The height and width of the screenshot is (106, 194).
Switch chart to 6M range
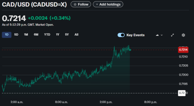(36, 35)
